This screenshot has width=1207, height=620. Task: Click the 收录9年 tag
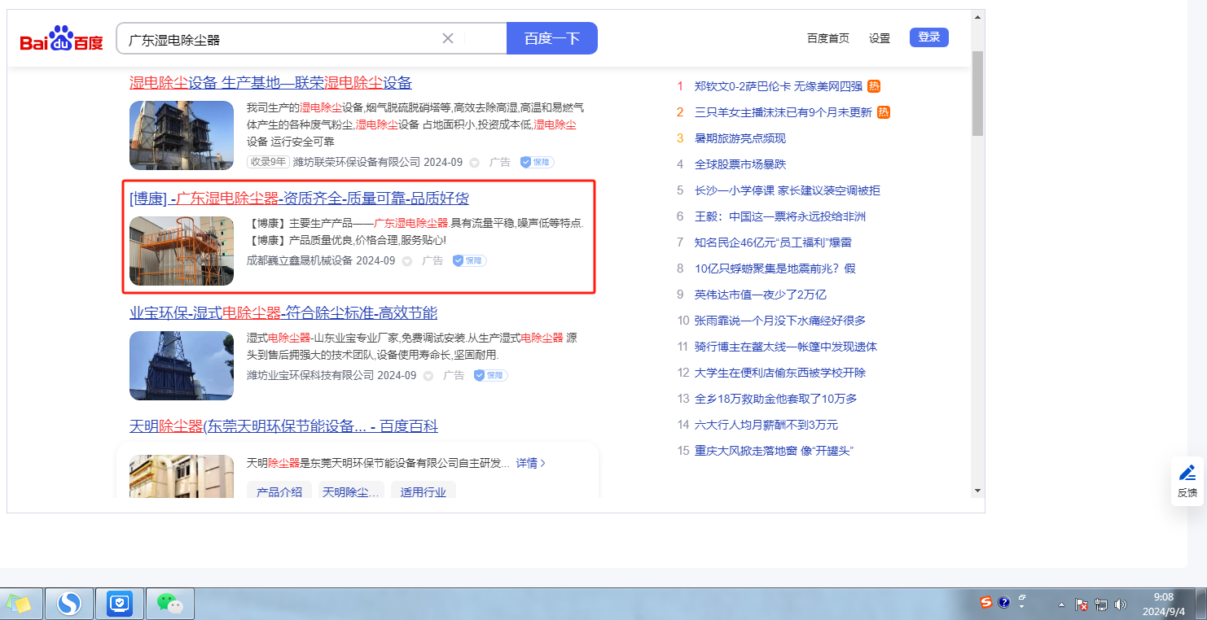269,162
